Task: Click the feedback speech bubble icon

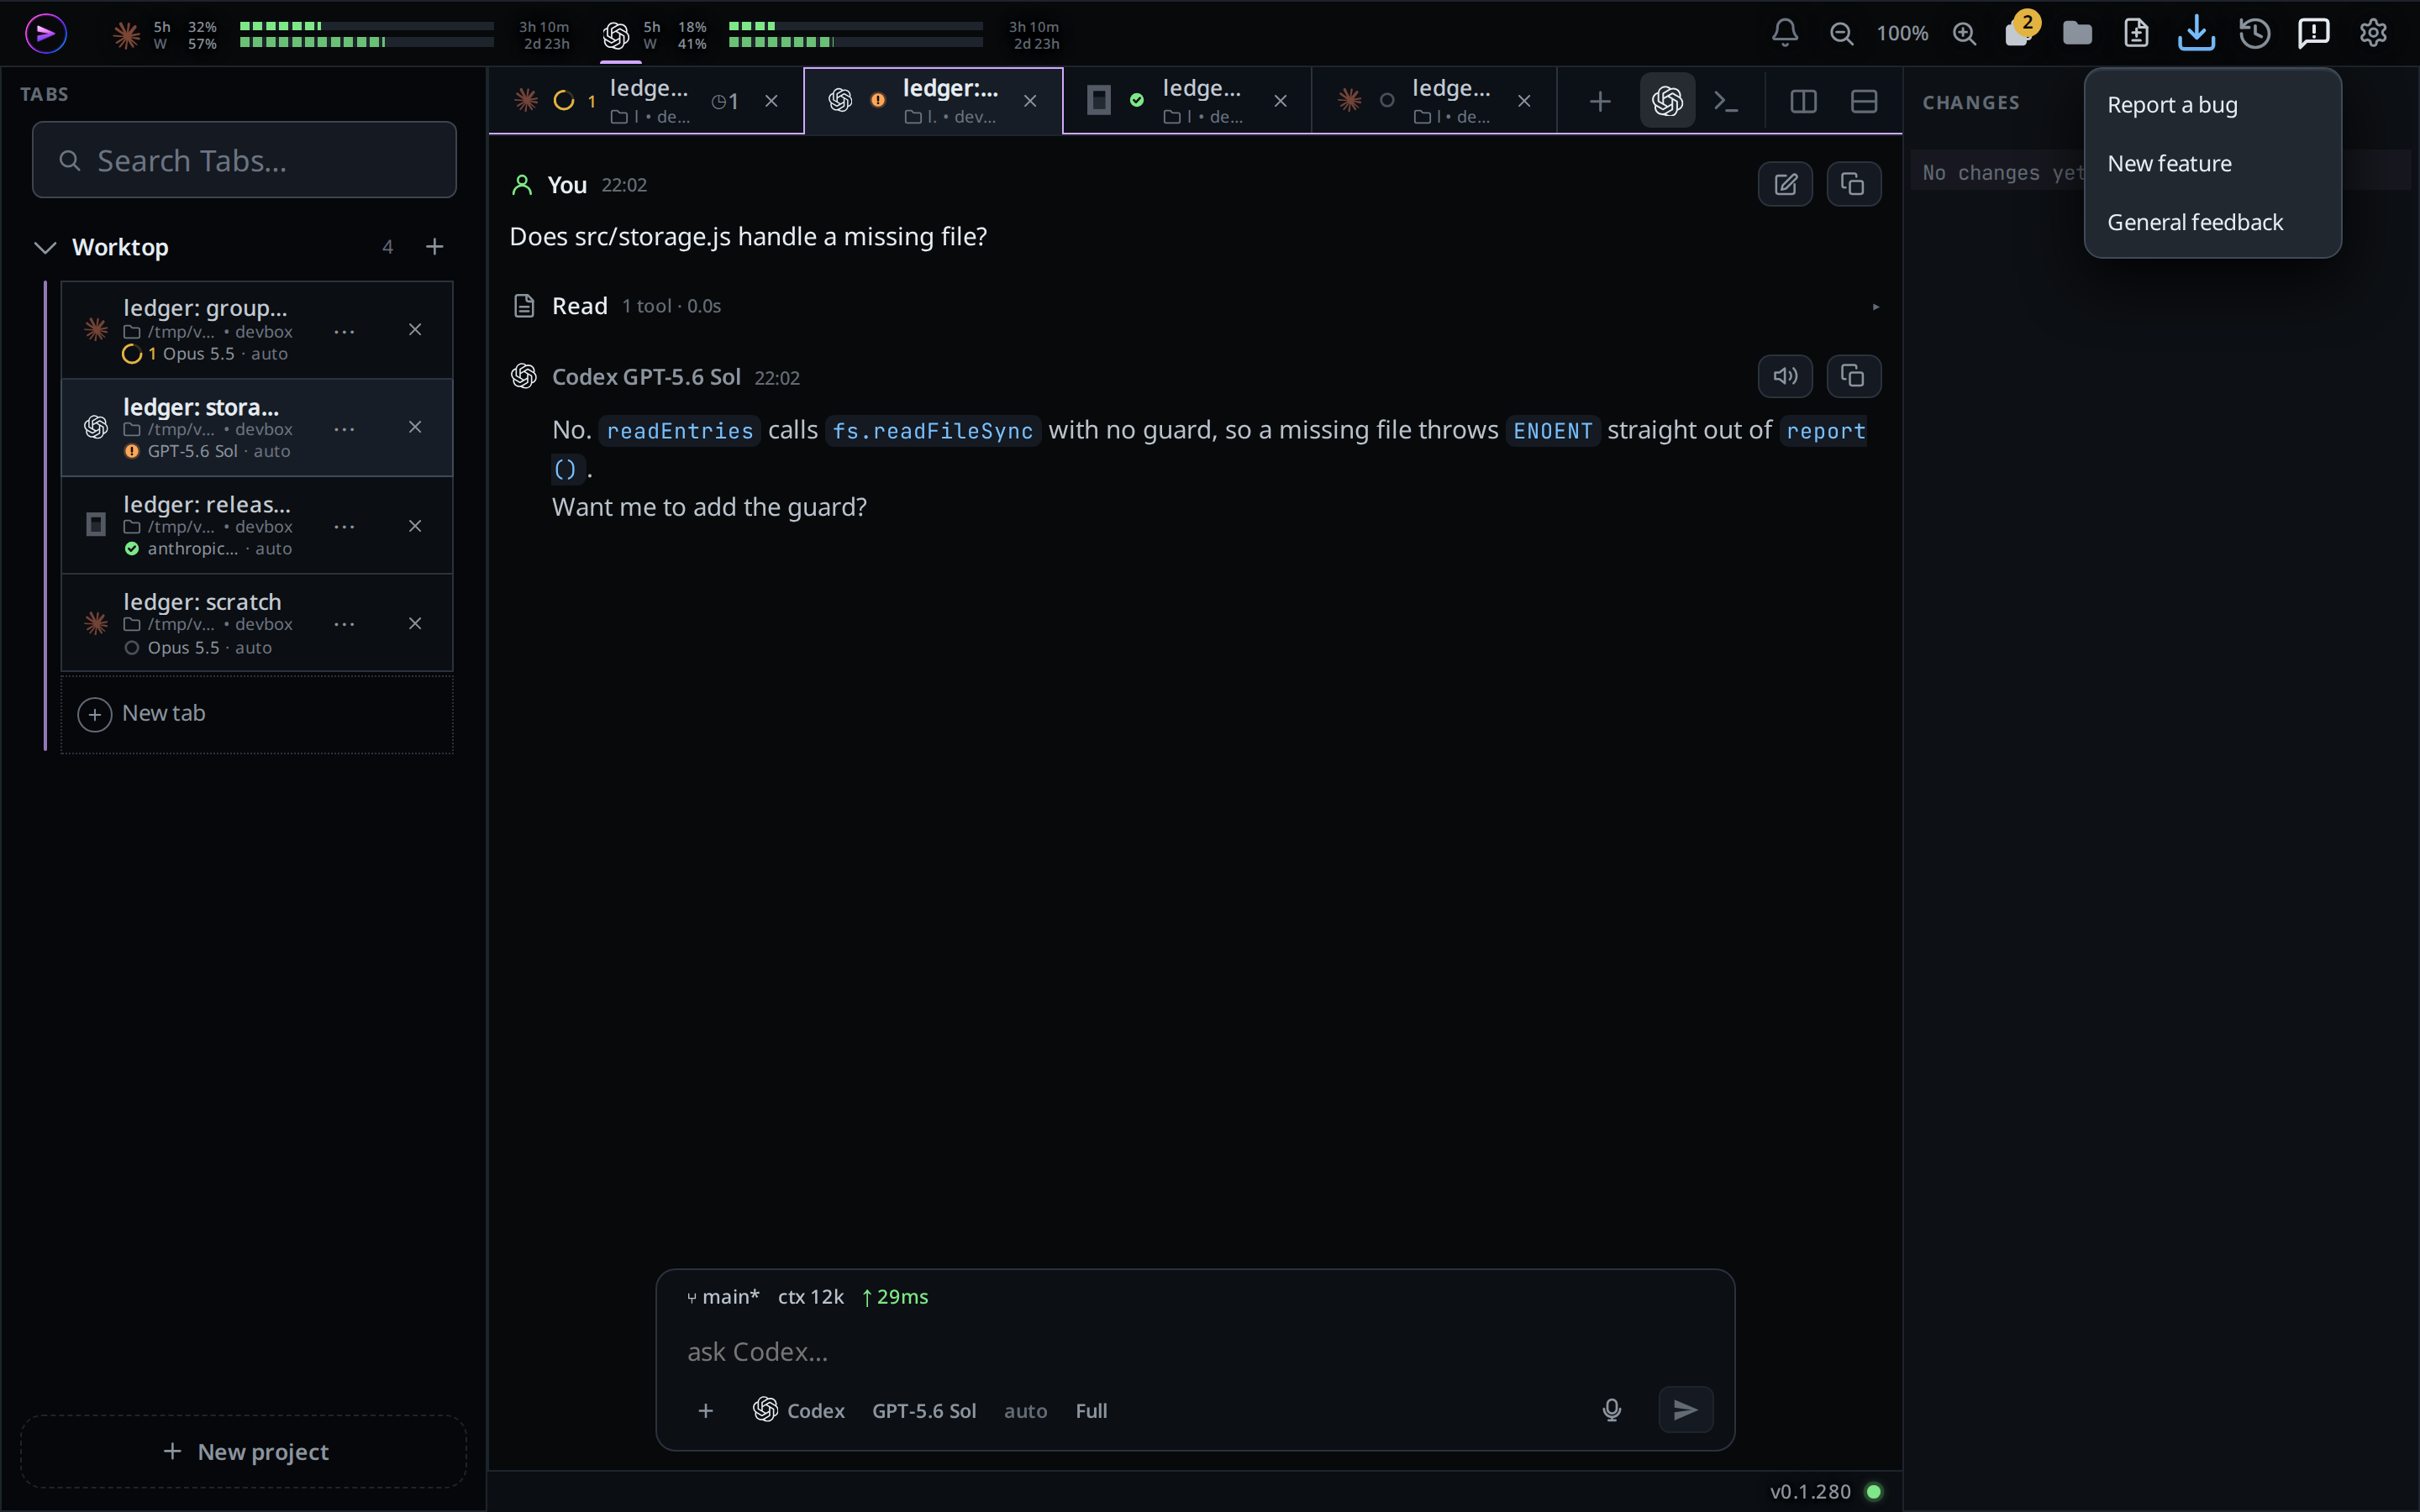Action: pos(2313,33)
